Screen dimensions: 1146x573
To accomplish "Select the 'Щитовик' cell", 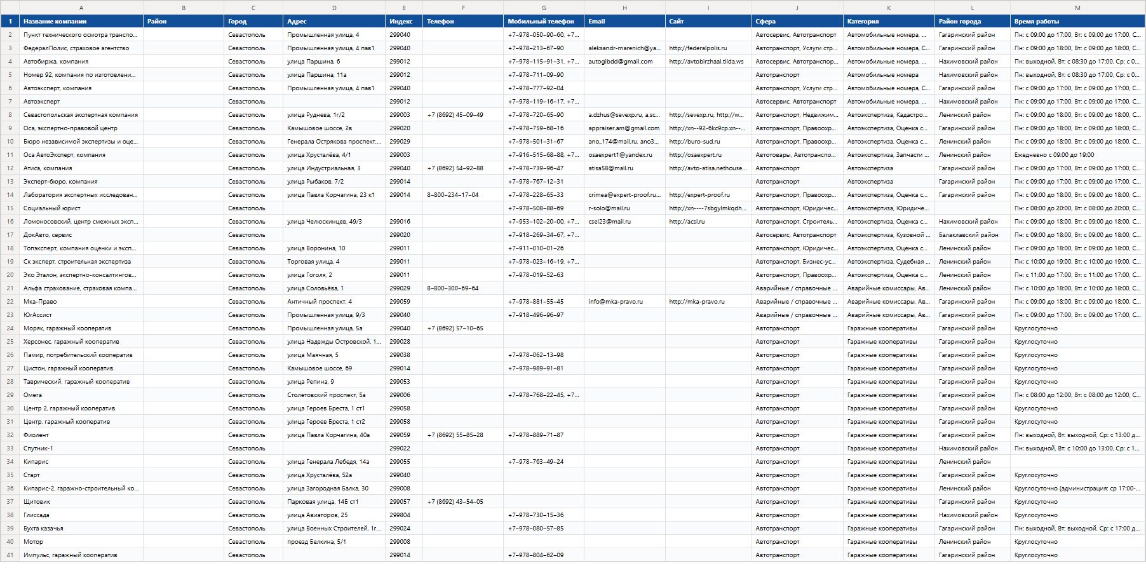I will 81,502.
